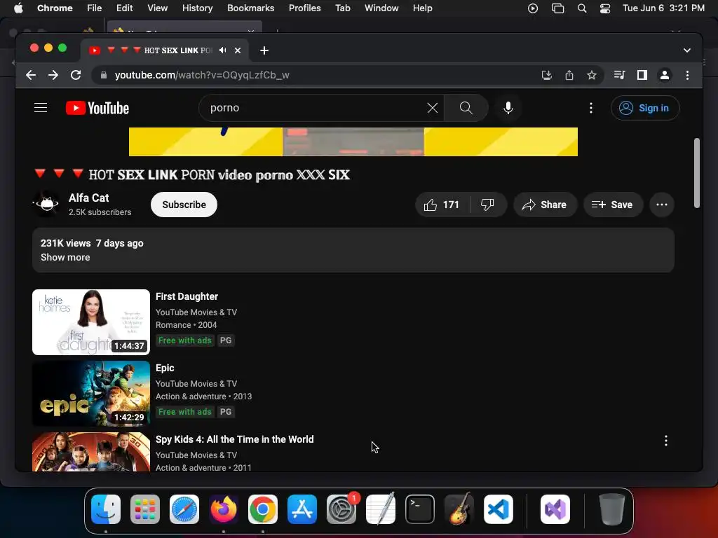Click Spy Kids 4: All the Time title
718x538 pixels.
pyautogui.click(x=234, y=439)
